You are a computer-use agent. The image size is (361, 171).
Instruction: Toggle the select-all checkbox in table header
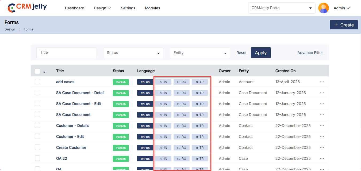(x=37, y=71)
